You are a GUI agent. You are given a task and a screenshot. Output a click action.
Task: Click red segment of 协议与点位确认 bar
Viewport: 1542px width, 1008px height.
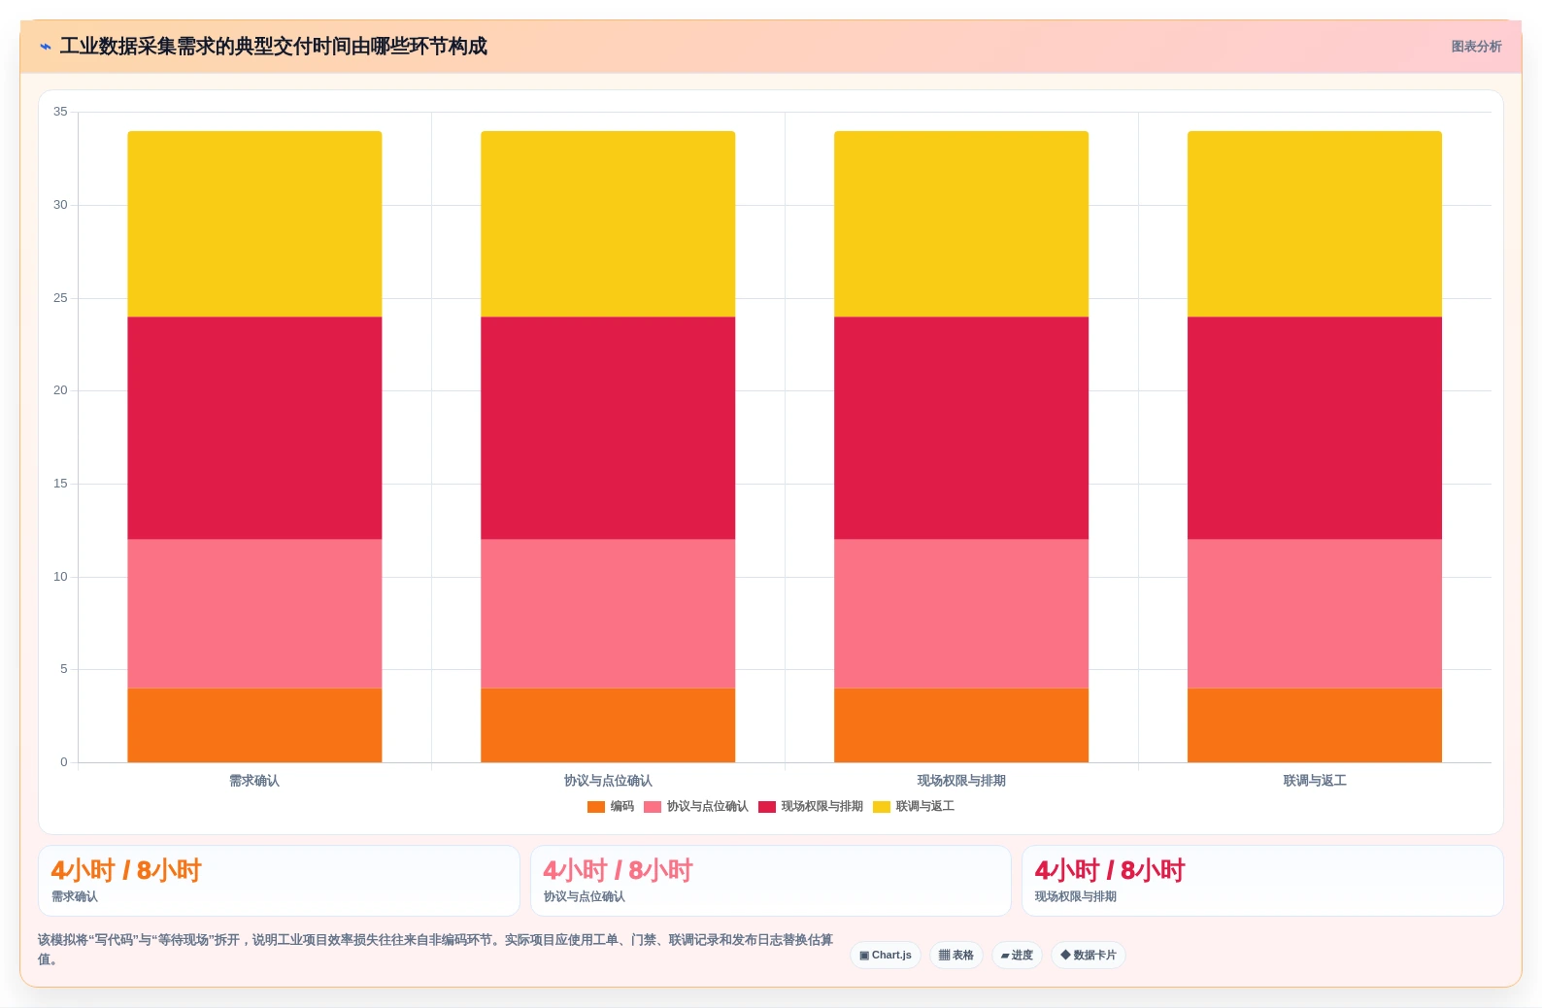(608, 428)
